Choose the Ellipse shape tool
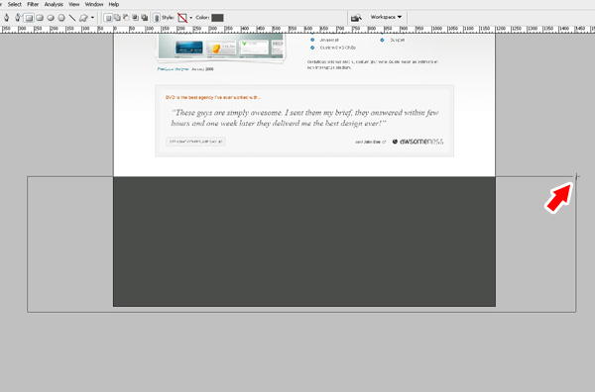Screen dimensions: 595x392 coord(51,18)
